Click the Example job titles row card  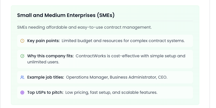[x=105, y=77]
